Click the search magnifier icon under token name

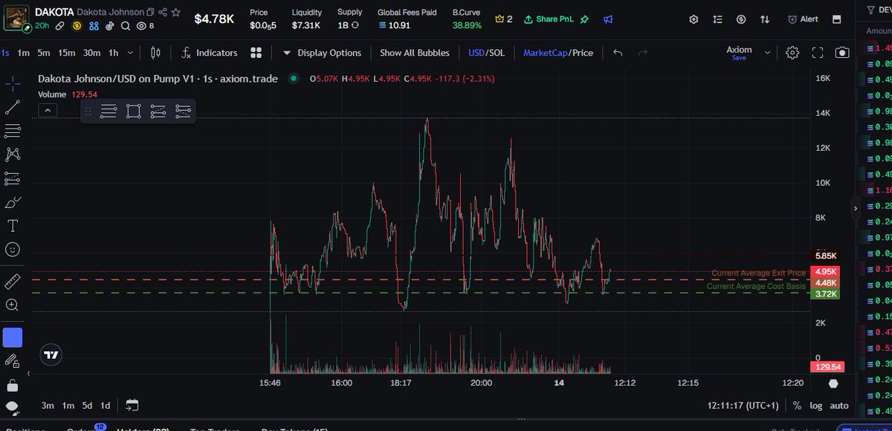pyautogui.click(x=125, y=26)
